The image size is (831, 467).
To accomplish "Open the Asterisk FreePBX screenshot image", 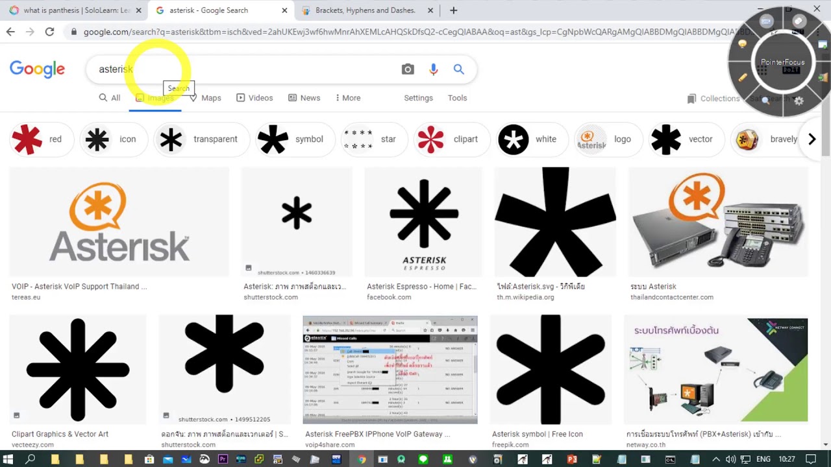I will point(390,370).
